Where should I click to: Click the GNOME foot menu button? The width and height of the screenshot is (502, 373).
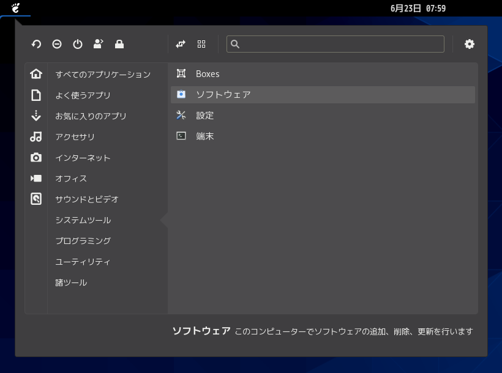(x=15, y=8)
